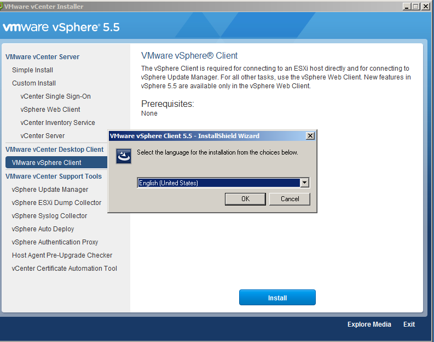Select Simple Install option

coord(33,70)
